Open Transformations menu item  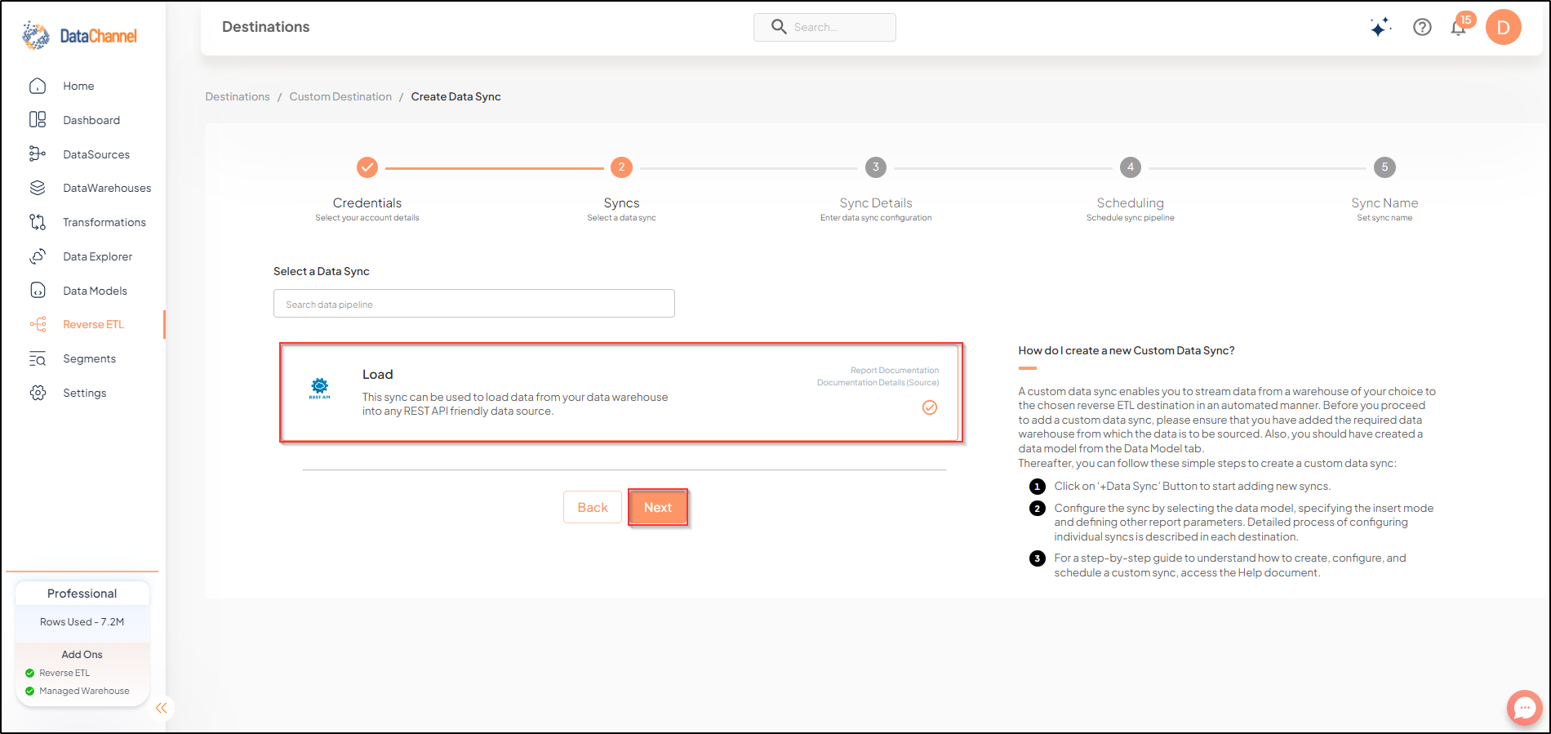104,222
